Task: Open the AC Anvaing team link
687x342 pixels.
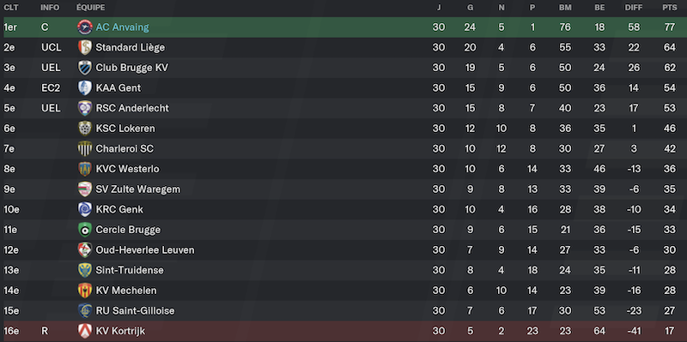Action: 122,27
